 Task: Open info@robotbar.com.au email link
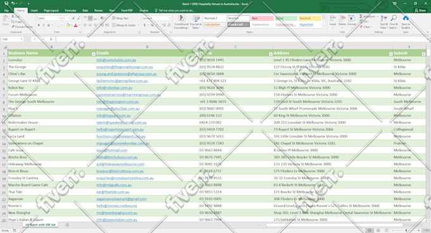pyautogui.click(x=114, y=88)
